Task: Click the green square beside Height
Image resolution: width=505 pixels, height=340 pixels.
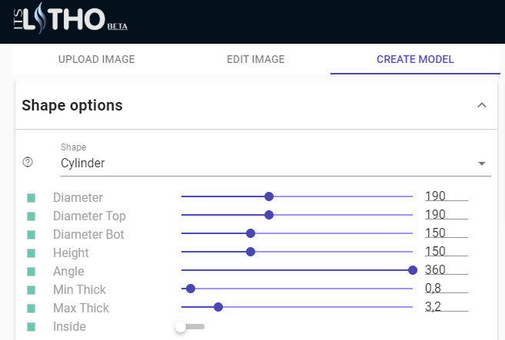Action: coord(32,253)
